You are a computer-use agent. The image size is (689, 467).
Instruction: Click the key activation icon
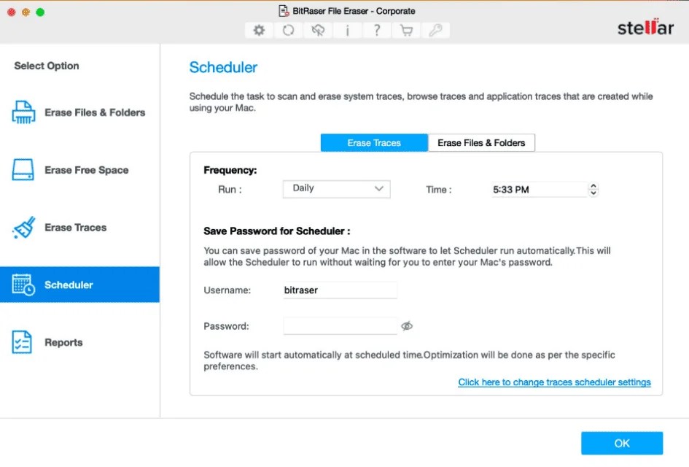tap(435, 31)
